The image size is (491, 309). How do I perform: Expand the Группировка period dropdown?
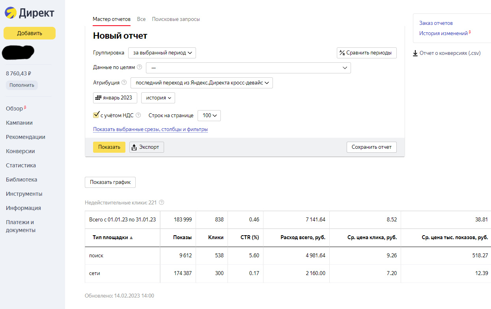click(x=162, y=53)
